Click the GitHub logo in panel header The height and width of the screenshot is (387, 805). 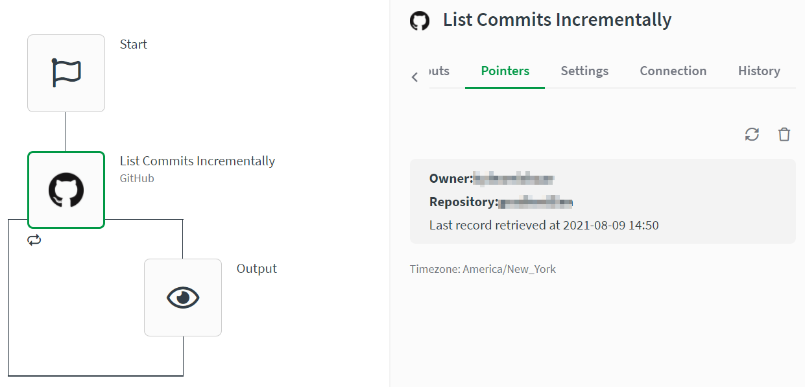coord(420,21)
